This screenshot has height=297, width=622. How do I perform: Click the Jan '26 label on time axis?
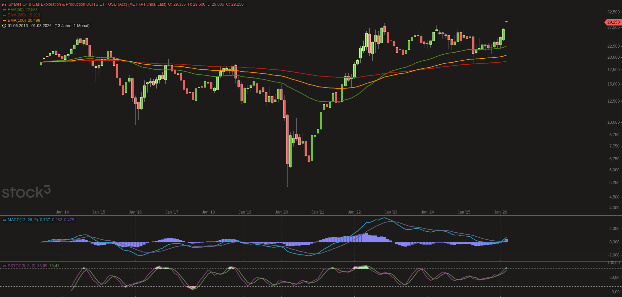click(500, 212)
